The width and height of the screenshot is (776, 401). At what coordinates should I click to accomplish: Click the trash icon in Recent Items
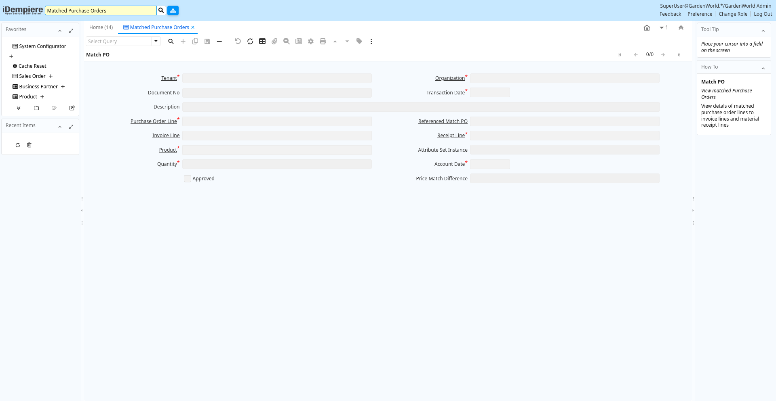[x=29, y=145]
